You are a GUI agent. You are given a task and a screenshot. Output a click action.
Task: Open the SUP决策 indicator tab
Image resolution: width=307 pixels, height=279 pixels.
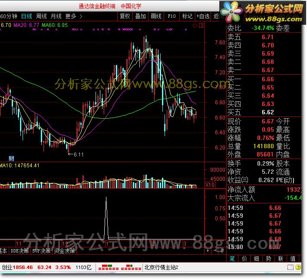pos(41,251)
